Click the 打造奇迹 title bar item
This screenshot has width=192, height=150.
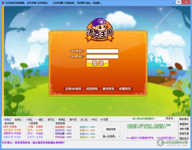click(69, 3)
